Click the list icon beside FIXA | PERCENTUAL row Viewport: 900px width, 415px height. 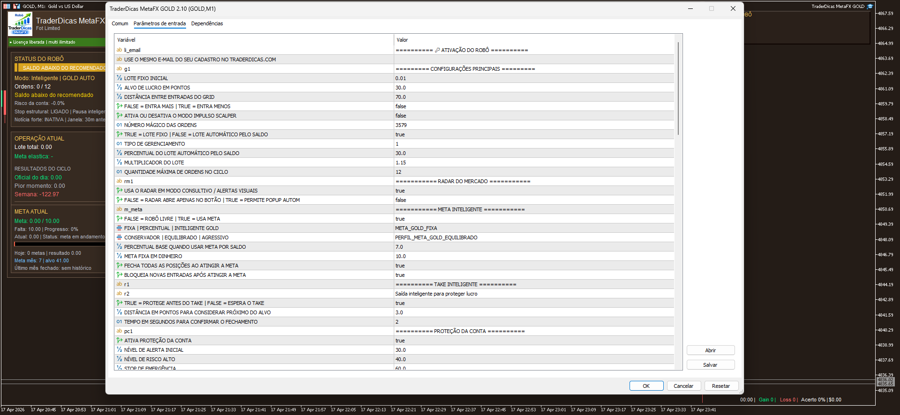point(120,228)
